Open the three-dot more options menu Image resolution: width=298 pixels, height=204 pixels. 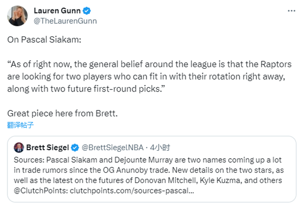(290, 11)
